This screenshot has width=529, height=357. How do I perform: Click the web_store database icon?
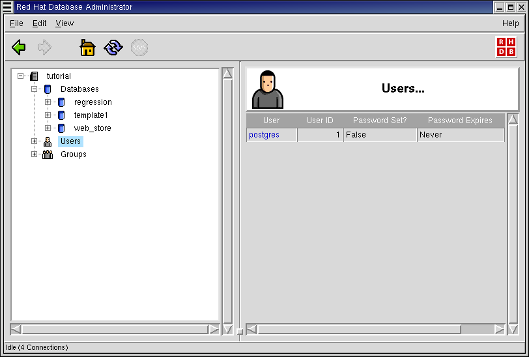pyautogui.click(x=61, y=128)
